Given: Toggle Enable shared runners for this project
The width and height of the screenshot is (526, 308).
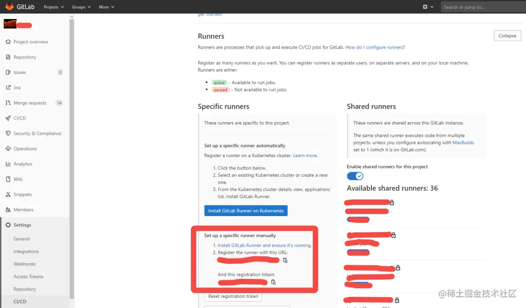Looking at the screenshot, I should [x=355, y=176].
